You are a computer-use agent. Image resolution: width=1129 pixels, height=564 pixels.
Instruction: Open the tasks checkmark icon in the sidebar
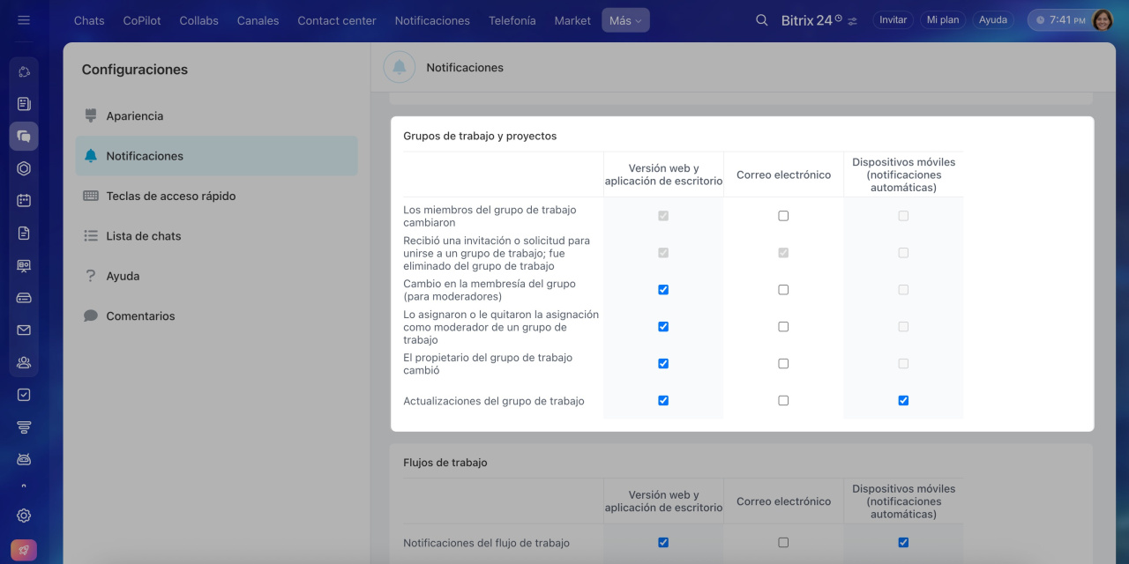coord(24,395)
